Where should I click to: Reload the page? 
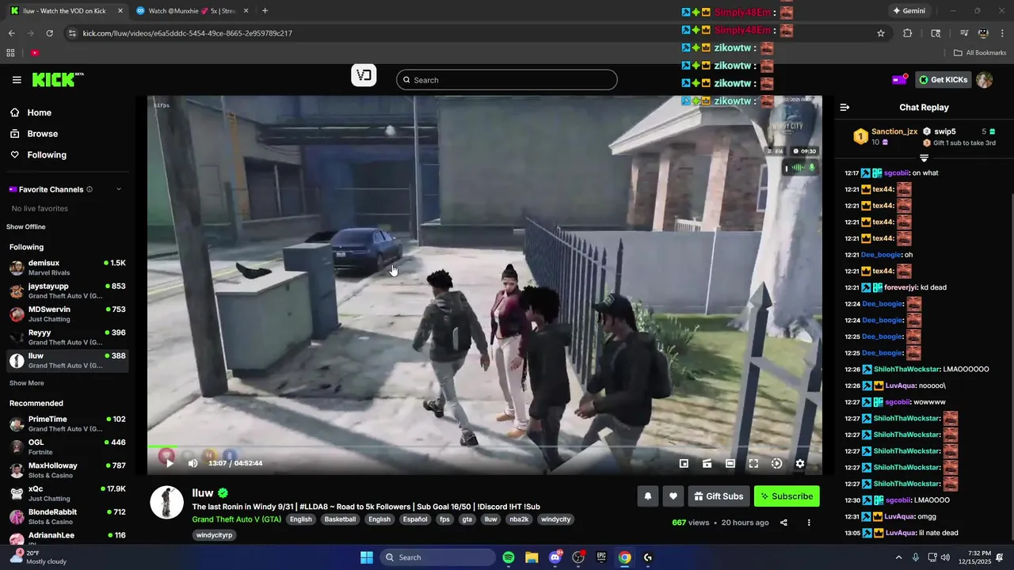[49, 33]
